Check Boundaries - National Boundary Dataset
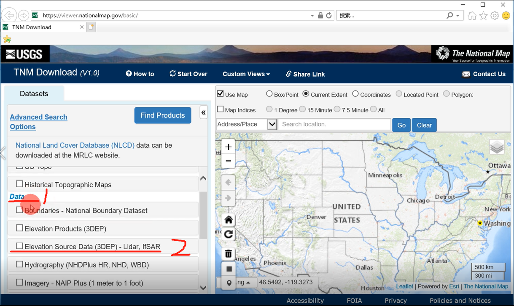This screenshot has width=514, height=306. (19, 210)
